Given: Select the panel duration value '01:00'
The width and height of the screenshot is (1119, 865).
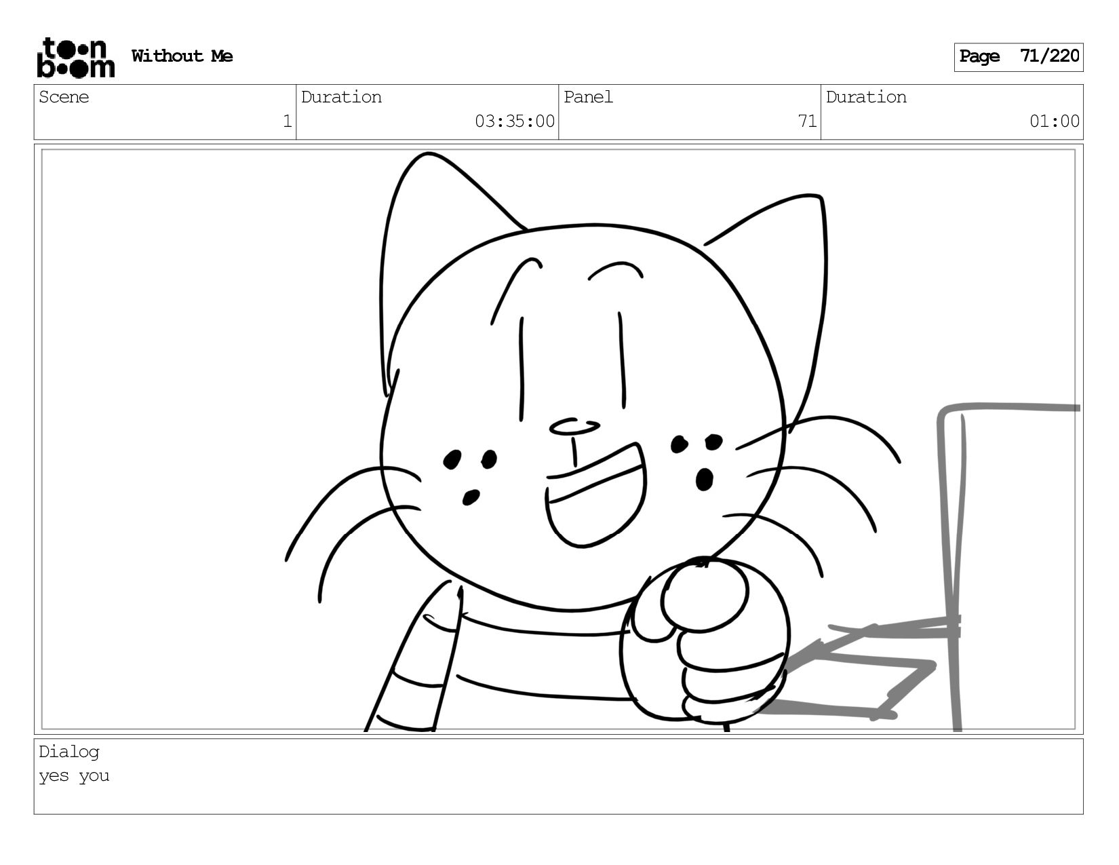Looking at the screenshot, I should [1054, 121].
